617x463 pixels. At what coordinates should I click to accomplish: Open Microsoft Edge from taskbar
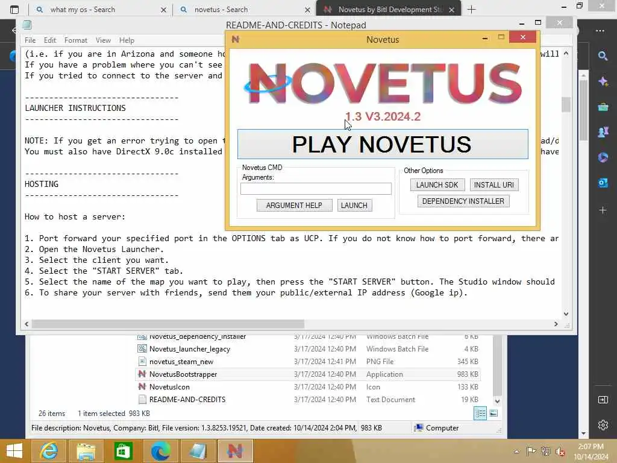coord(160,451)
